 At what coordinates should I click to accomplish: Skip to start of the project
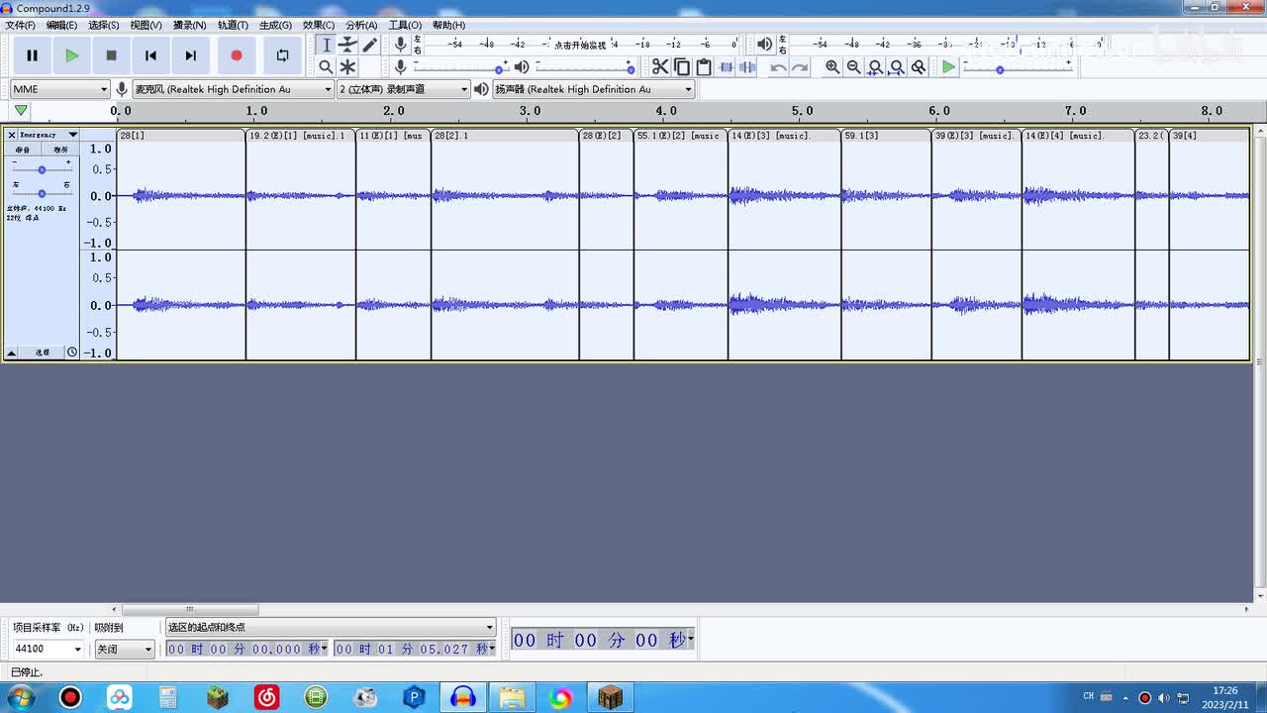[x=150, y=55]
